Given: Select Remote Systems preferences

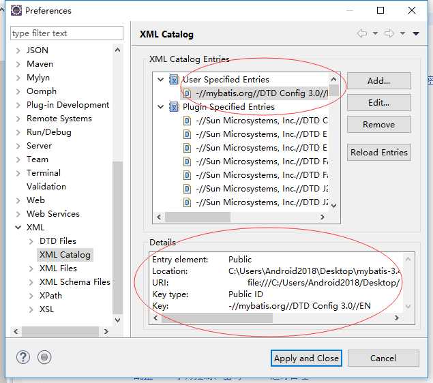Looking at the screenshot, I should pos(59,119).
